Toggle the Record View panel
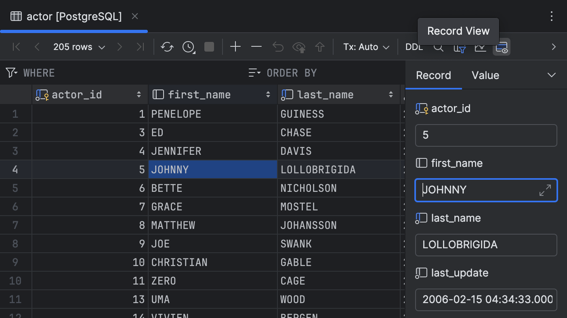This screenshot has width=567, height=318. [x=501, y=47]
